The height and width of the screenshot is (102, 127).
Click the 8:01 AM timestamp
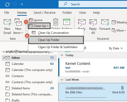pos(119,68)
